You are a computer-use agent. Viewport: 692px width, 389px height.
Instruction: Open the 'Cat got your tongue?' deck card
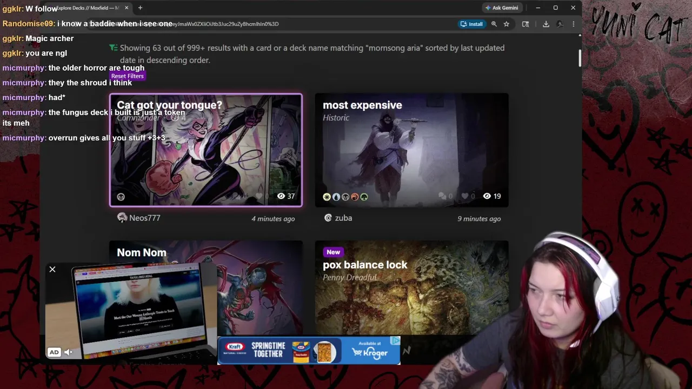click(x=206, y=150)
